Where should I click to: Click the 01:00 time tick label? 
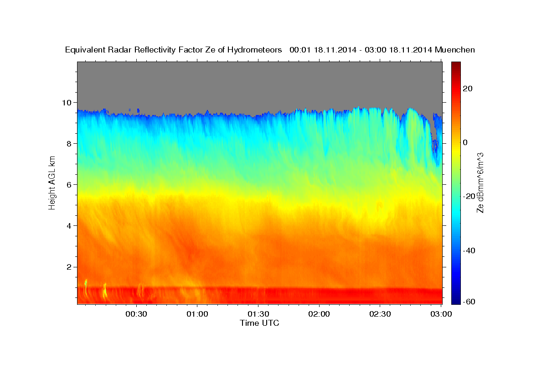197,314
